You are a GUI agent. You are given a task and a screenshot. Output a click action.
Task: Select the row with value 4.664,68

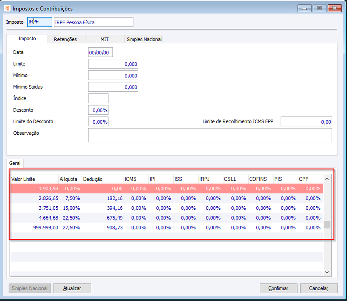(x=167, y=218)
